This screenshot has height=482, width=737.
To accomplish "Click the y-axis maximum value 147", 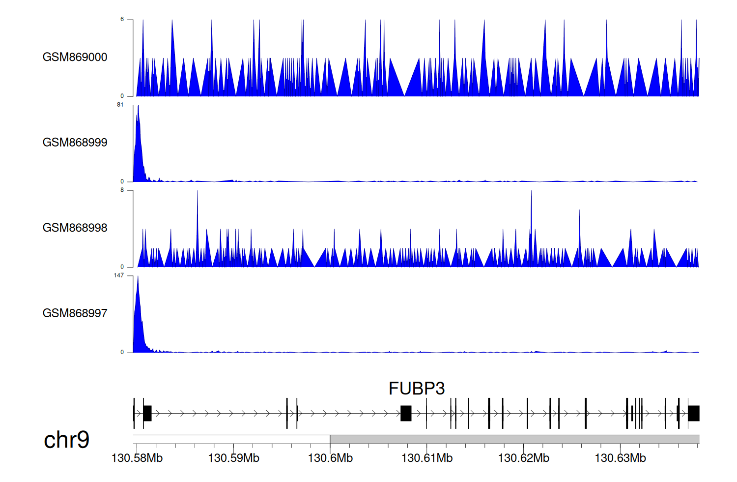I will tap(119, 275).
